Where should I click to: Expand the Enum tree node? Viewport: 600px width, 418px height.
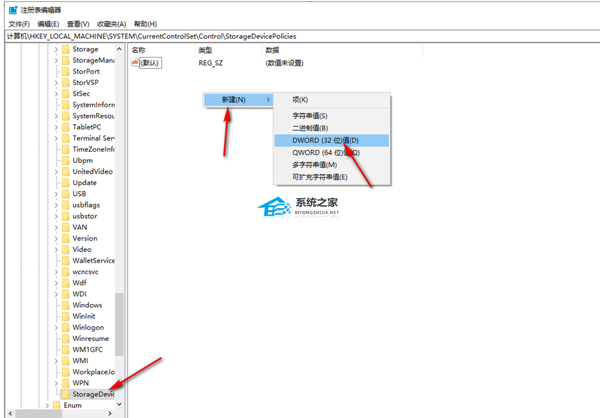(x=47, y=405)
